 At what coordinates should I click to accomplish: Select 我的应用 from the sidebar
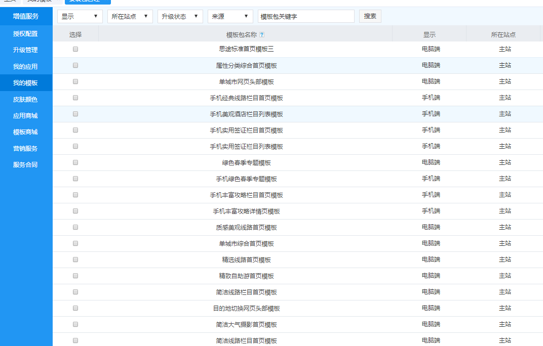(x=25, y=67)
